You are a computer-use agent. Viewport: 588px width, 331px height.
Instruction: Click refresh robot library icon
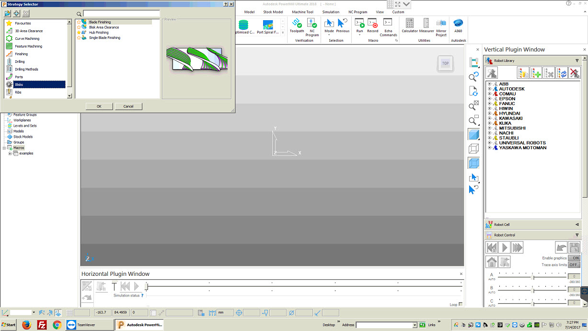[562, 73]
